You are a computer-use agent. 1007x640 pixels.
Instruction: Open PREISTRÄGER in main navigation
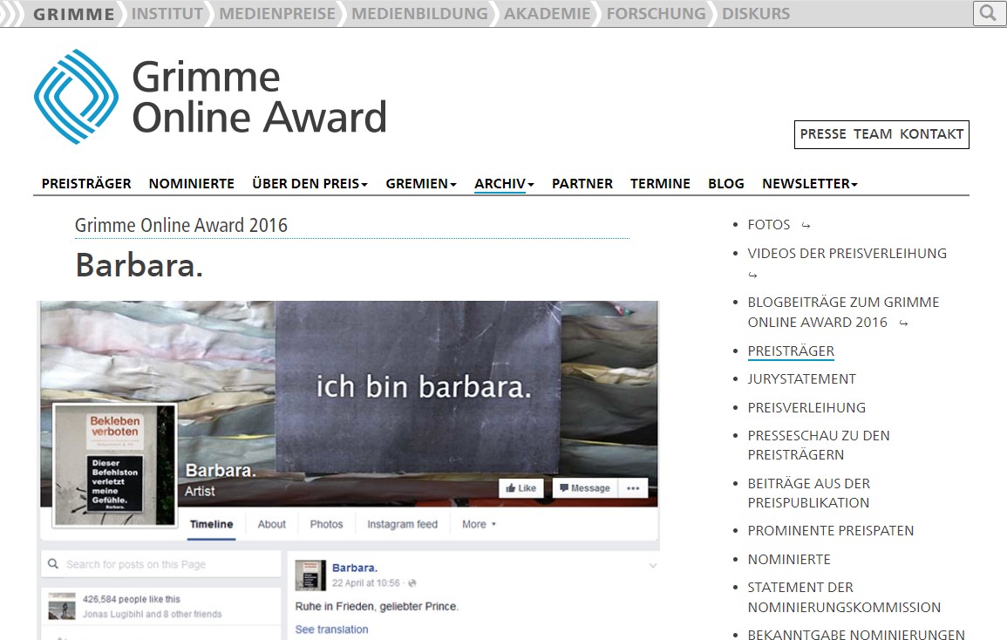[86, 184]
